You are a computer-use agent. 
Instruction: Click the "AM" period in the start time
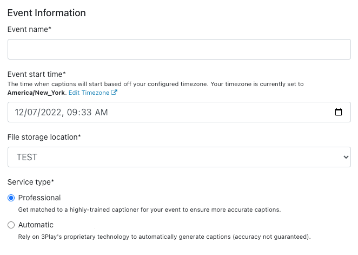(x=102, y=113)
